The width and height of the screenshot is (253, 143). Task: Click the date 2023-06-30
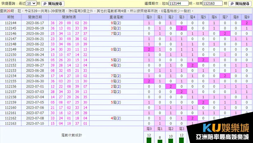pyautogui.click(x=35, y=81)
